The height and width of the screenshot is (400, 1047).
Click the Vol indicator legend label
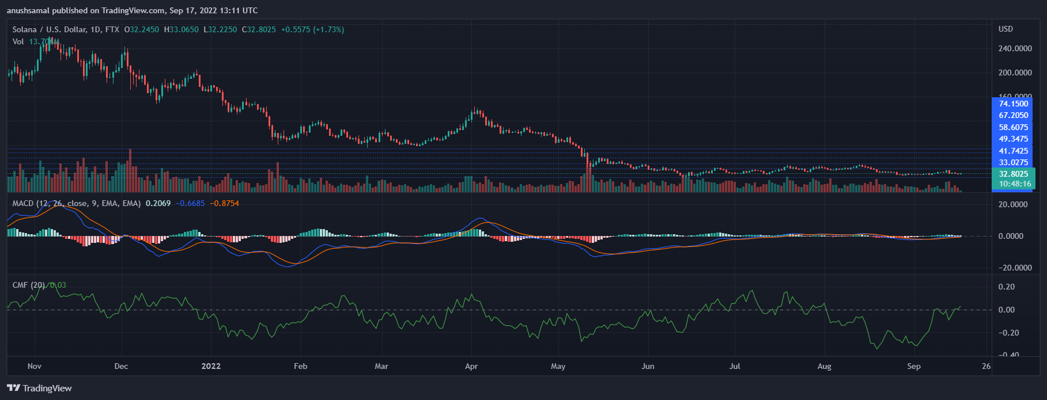(x=18, y=41)
